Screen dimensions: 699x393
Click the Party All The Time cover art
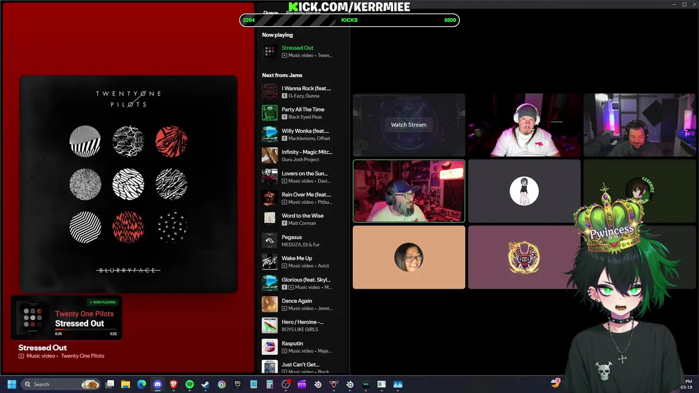coord(270,113)
